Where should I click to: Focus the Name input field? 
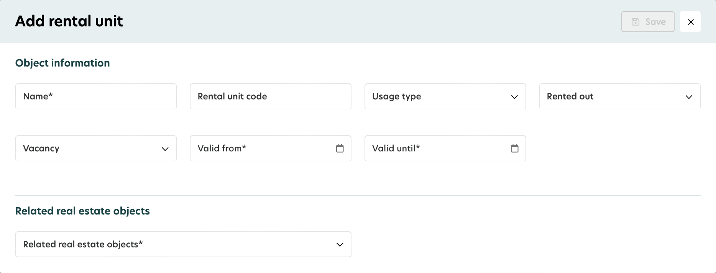(x=96, y=96)
